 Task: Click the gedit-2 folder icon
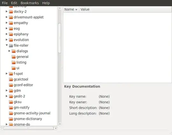coord(11,96)
